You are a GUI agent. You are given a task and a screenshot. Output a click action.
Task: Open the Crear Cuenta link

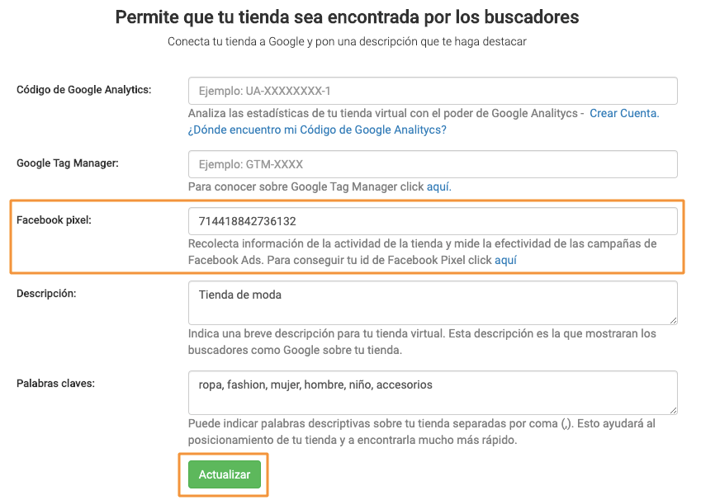click(624, 114)
